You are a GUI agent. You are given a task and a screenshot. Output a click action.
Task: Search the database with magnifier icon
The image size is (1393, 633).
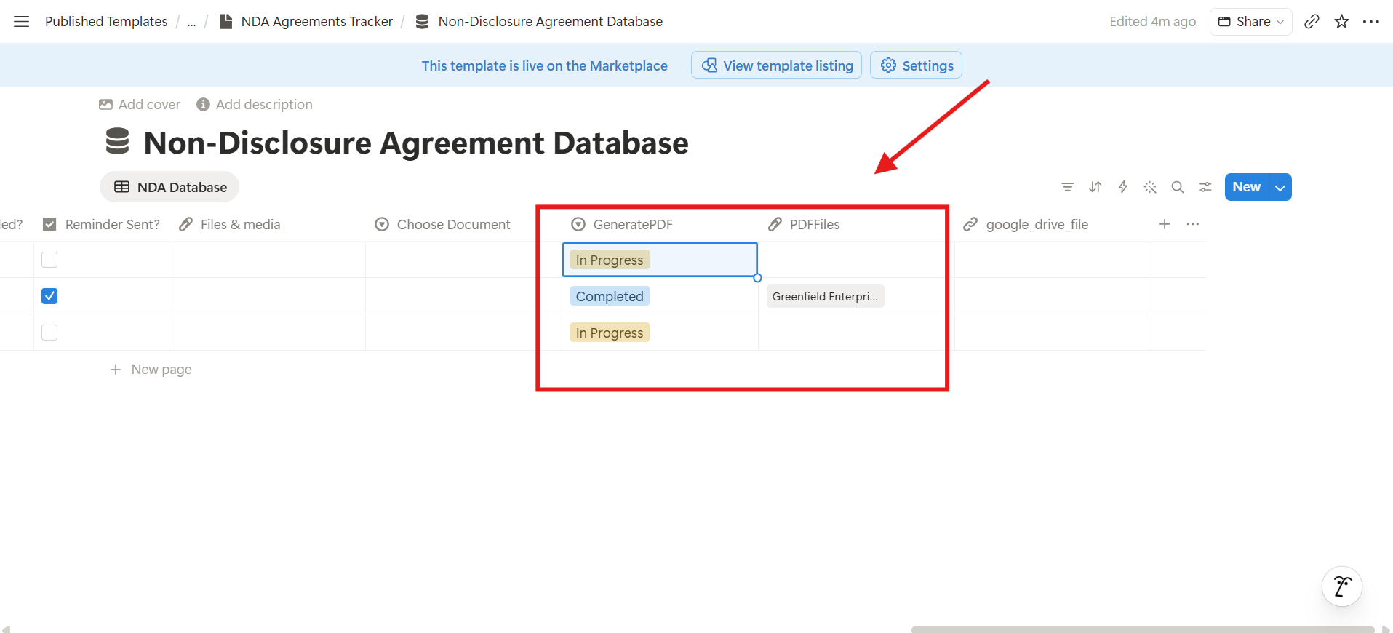tap(1178, 187)
